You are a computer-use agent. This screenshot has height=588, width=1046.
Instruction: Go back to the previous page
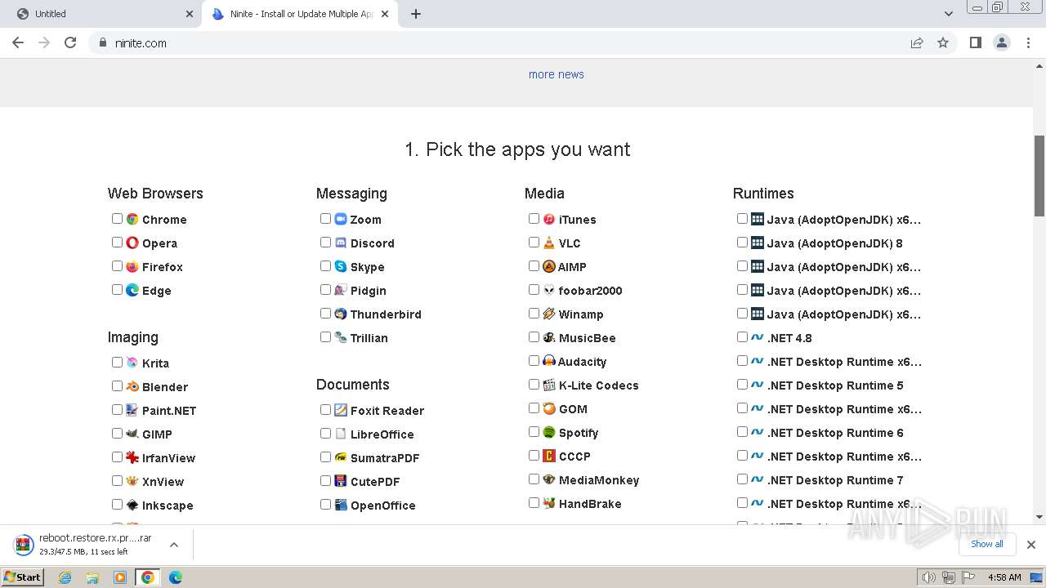(x=18, y=42)
